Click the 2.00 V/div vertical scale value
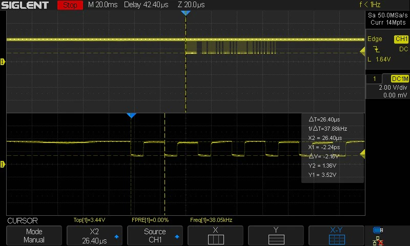410x246 pixels. [393, 88]
